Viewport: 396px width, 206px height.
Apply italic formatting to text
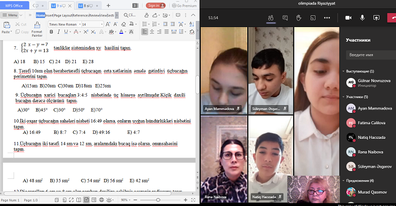pyautogui.click(x=59, y=32)
